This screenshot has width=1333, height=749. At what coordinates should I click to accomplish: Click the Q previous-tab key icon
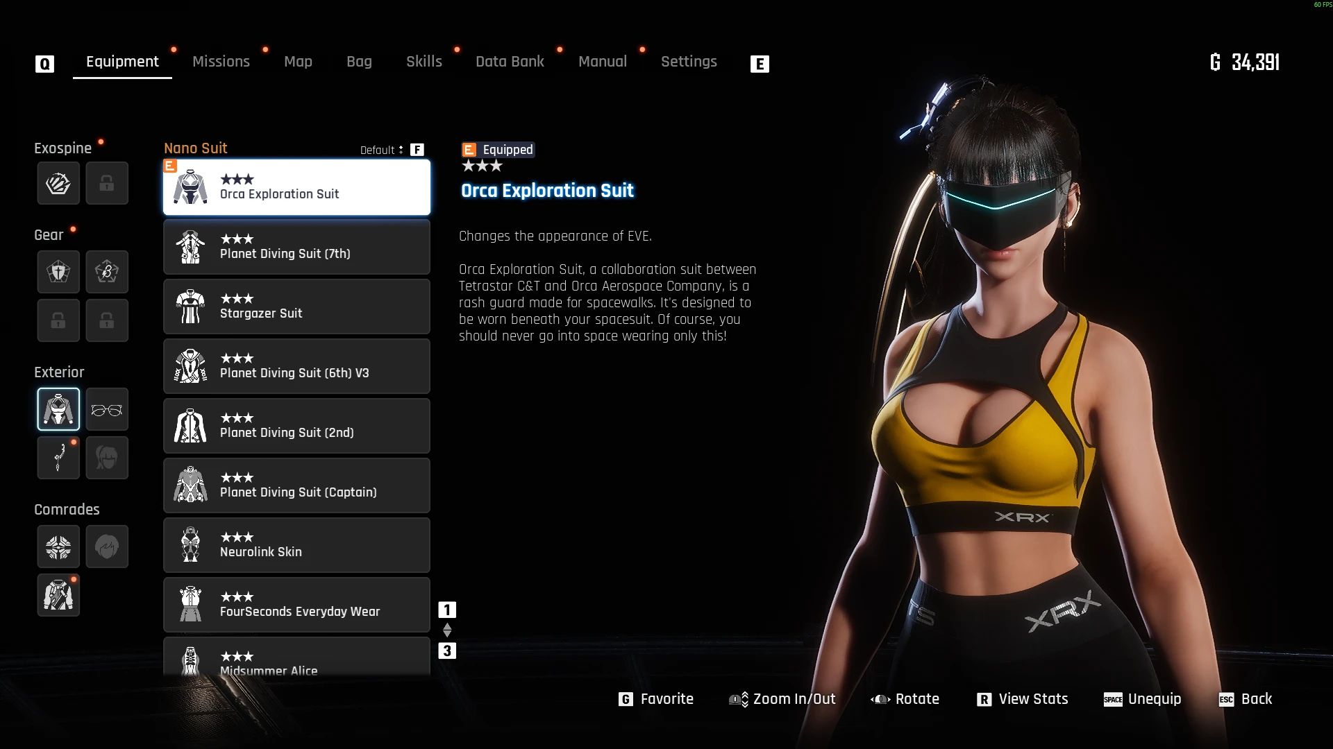pos(44,64)
